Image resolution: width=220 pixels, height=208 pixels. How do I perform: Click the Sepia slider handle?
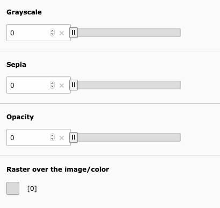(x=74, y=85)
